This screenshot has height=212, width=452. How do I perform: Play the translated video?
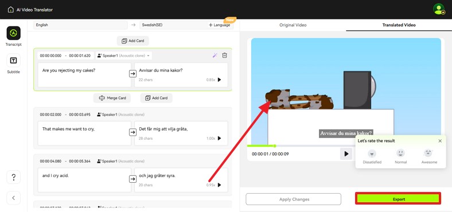(346, 154)
